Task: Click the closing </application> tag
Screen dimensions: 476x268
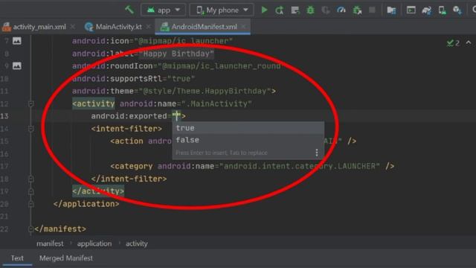Action: [x=86, y=204]
